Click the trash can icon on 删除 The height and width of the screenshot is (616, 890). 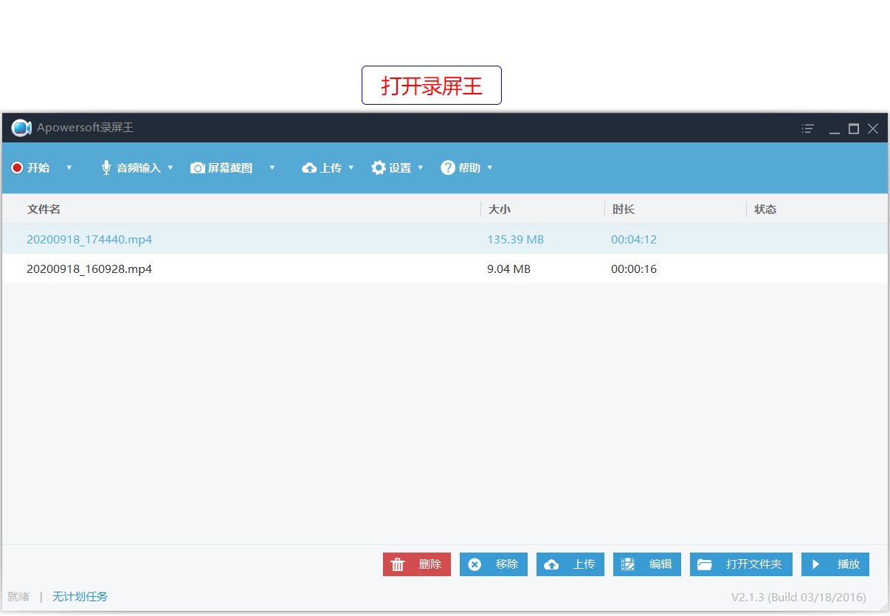[398, 564]
